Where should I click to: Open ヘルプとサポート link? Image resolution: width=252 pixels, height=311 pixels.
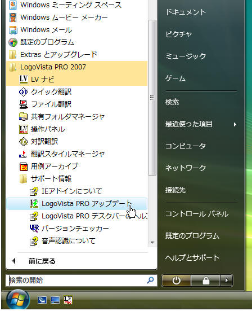[192, 258]
